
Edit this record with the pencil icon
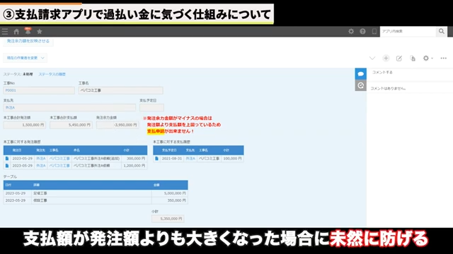click(x=399, y=58)
